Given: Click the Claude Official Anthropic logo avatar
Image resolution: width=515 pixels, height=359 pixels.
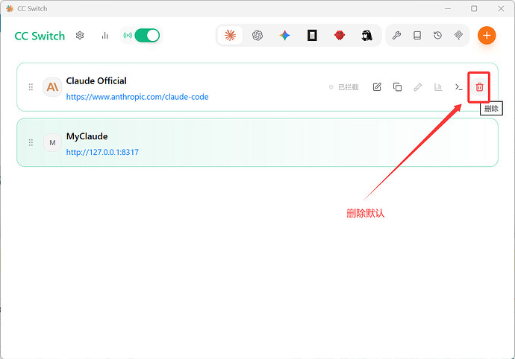Looking at the screenshot, I should [x=52, y=87].
